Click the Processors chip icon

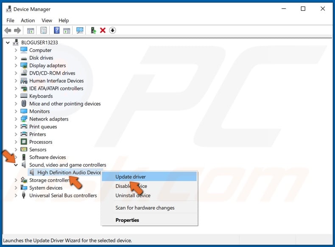tap(24, 142)
